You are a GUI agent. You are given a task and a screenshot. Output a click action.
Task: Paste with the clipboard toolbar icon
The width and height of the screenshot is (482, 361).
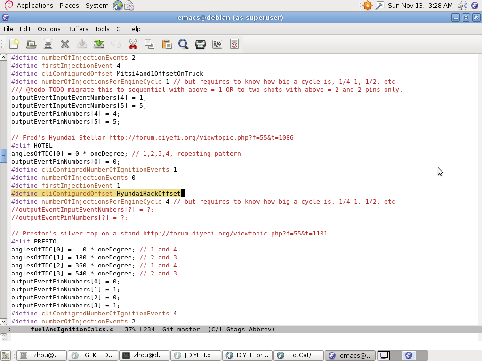coord(167,44)
